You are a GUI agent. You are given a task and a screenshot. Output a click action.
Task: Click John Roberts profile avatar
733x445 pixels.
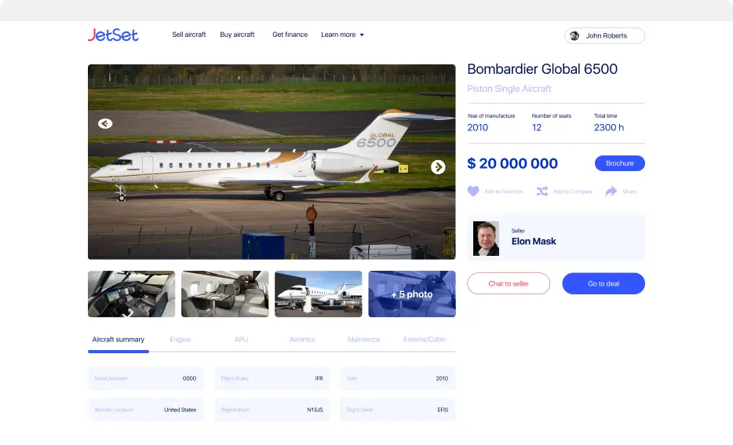tap(574, 35)
